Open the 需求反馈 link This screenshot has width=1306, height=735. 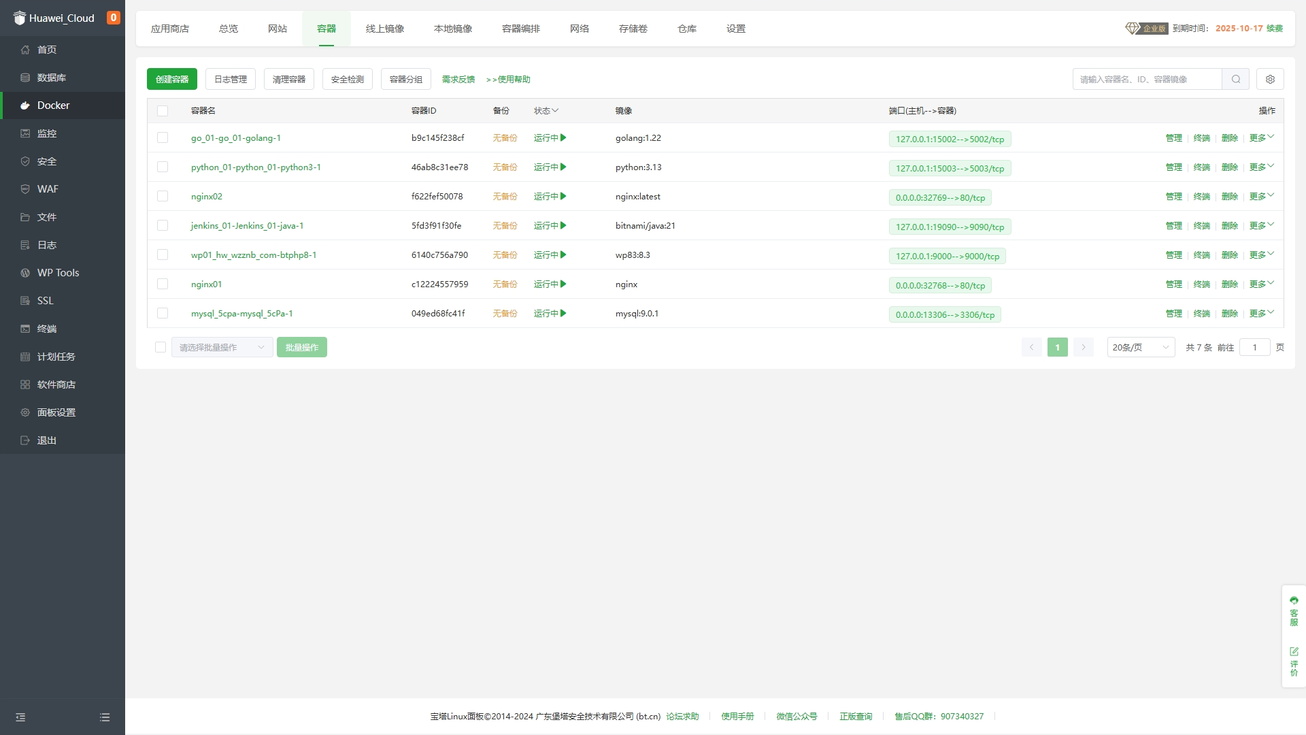click(458, 79)
